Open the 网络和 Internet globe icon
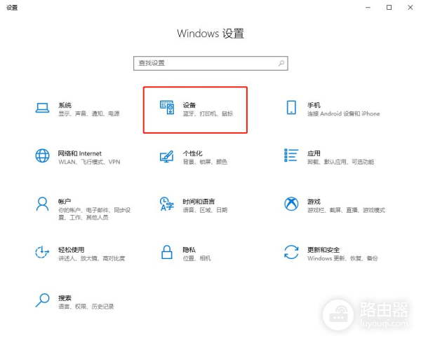Screen dimensions: 421x343 [x=42, y=155]
